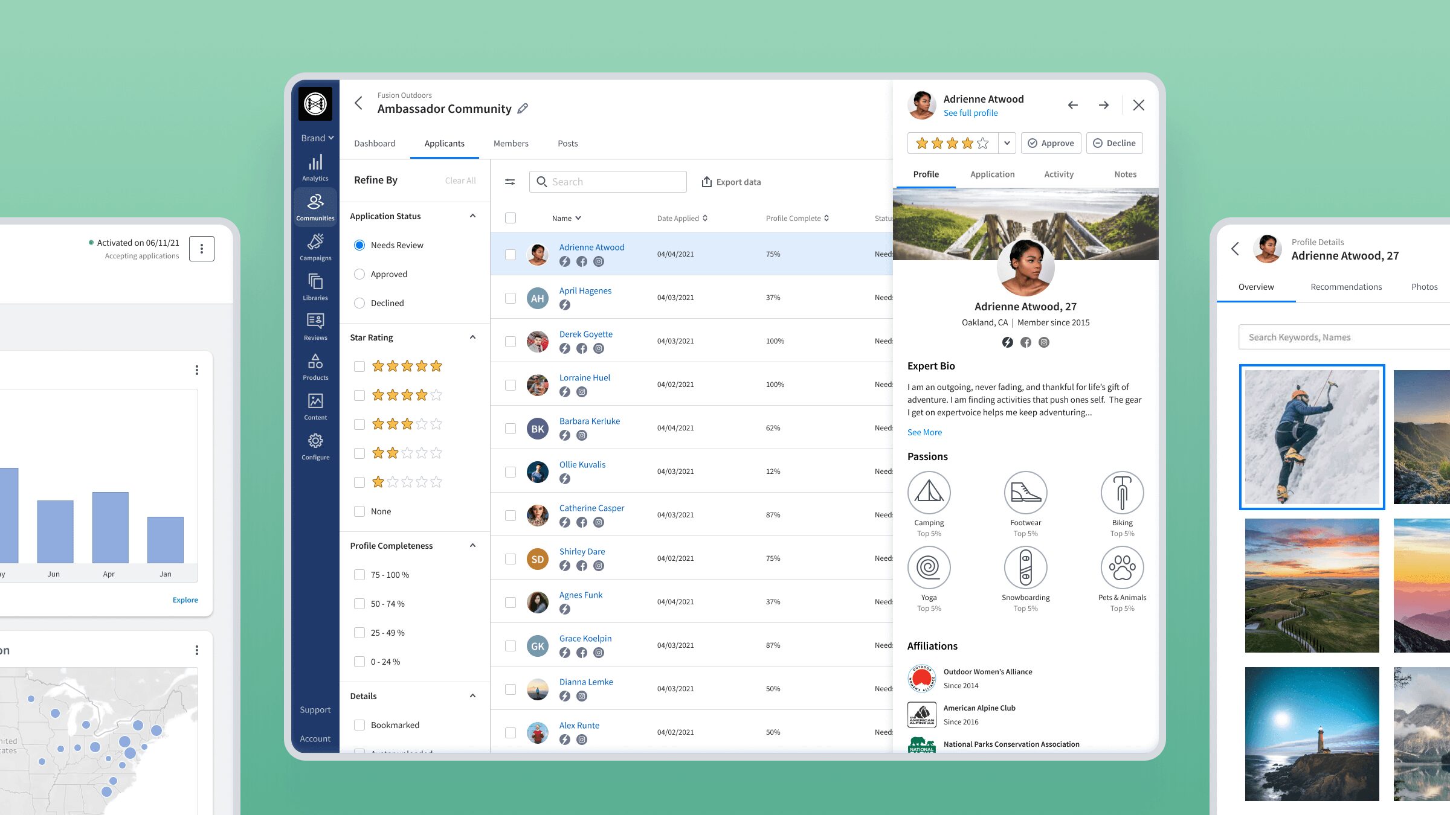Edit the Ambassador Community name
The width and height of the screenshot is (1450, 815).
(x=523, y=109)
